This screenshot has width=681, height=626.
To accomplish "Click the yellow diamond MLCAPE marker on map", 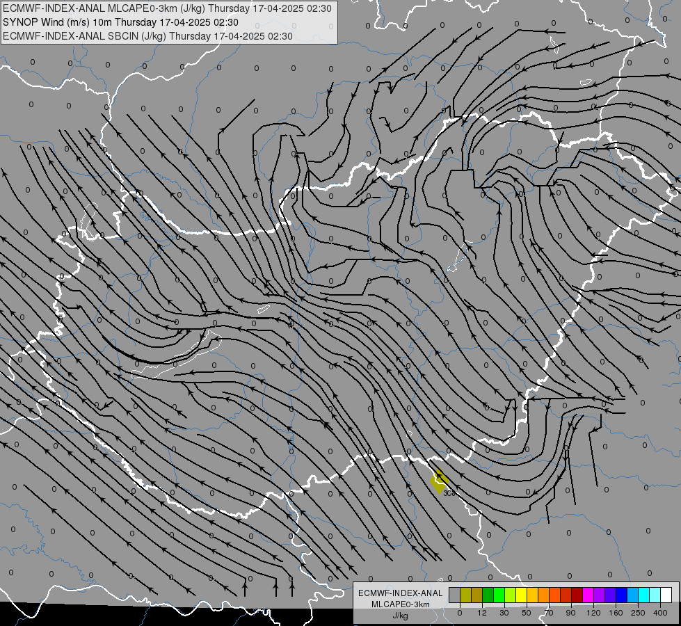I will pos(439,481).
